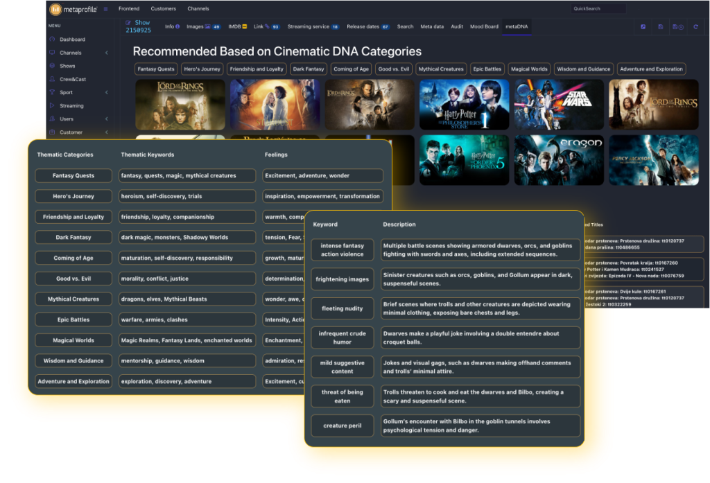The width and height of the screenshot is (710, 483).
Task: Click the 'threat of being eaten' keyword
Action: 343,396
